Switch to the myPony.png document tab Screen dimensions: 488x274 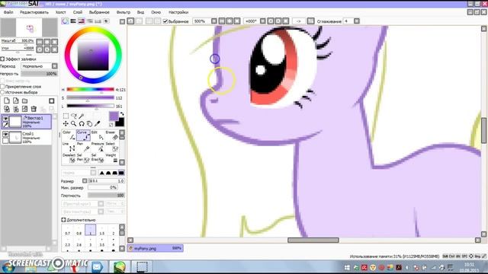click(155, 248)
